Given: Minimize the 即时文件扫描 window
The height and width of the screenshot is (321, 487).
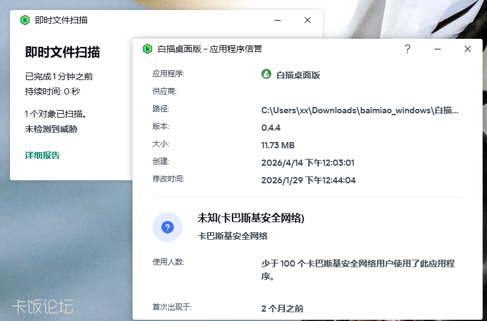Looking at the screenshot, I should click(x=278, y=20).
